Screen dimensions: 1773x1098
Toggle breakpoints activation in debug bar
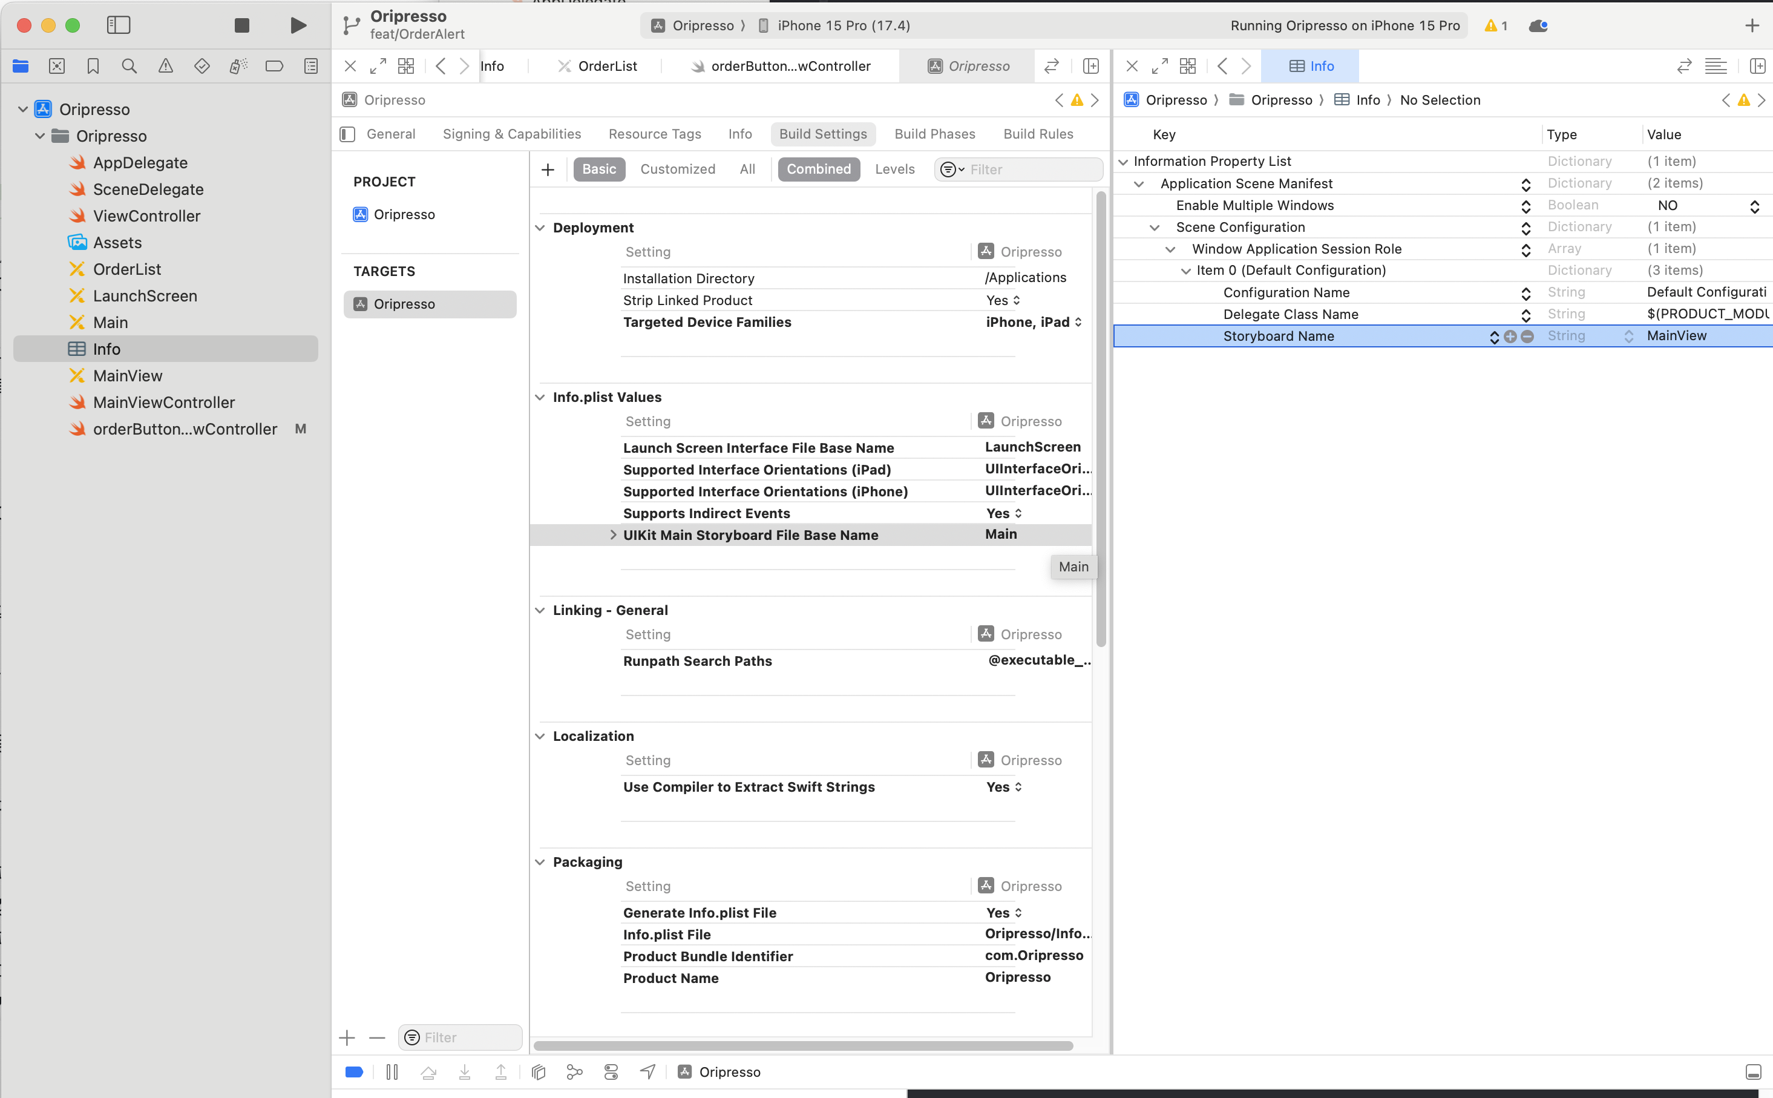(354, 1072)
